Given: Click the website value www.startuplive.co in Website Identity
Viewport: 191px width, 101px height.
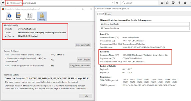Looking at the screenshot, I should [27, 29].
